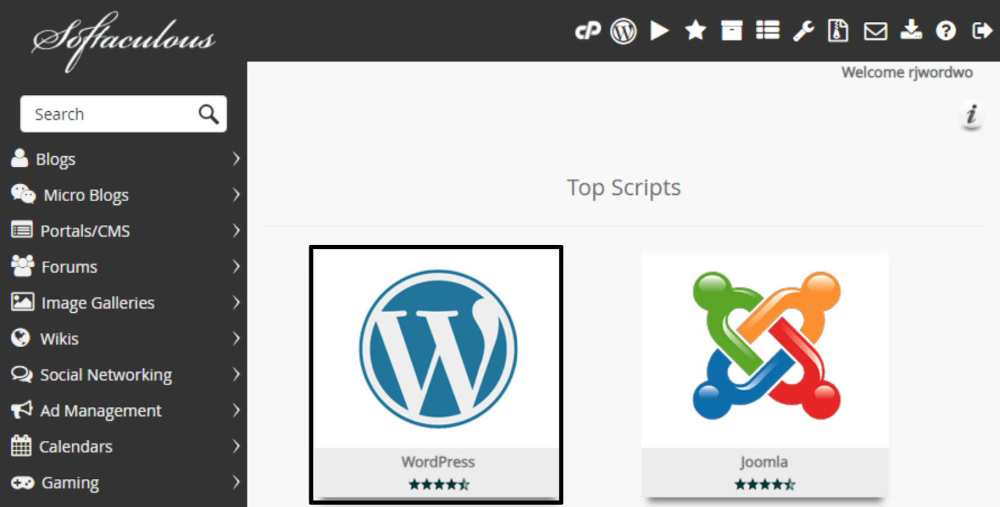
Task: Expand the Social Networking chevron
Action: [236, 374]
